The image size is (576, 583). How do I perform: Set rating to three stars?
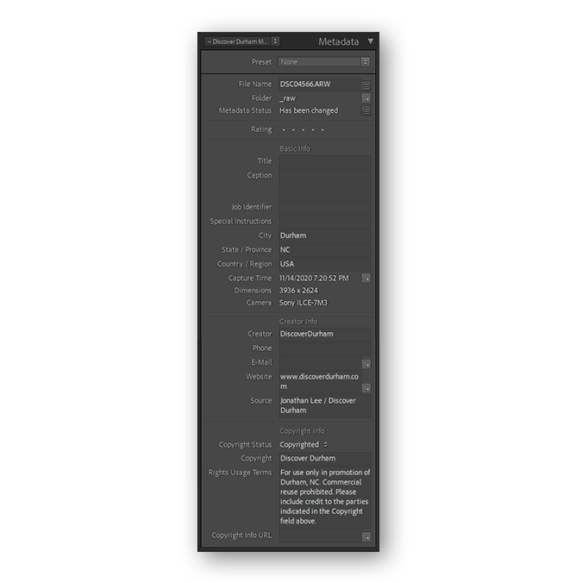coord(303,129)
